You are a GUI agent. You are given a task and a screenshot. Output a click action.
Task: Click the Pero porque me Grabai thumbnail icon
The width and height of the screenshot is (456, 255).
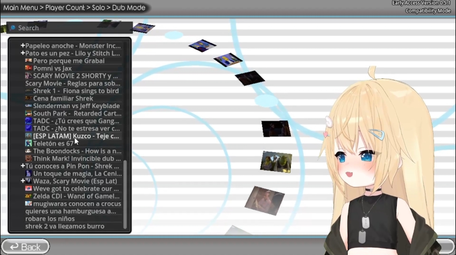click(x=28, y=60)
